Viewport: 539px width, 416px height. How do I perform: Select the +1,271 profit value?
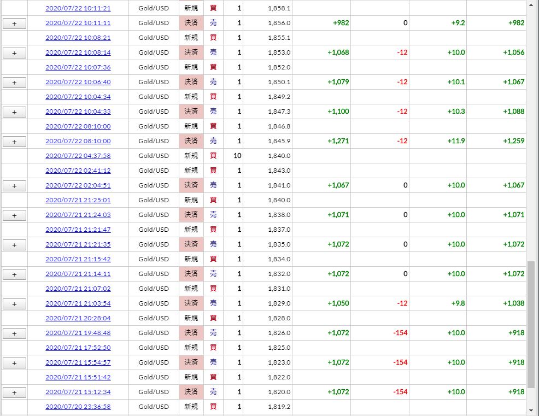(338, 141)
